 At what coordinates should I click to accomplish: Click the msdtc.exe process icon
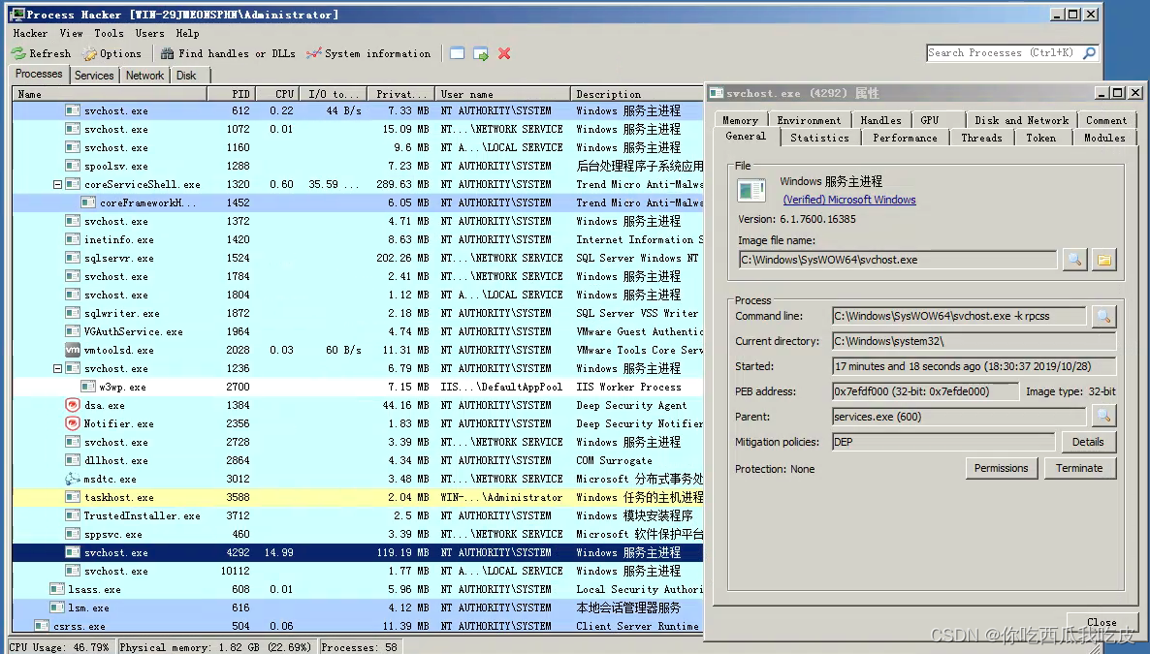pos(73,479)
